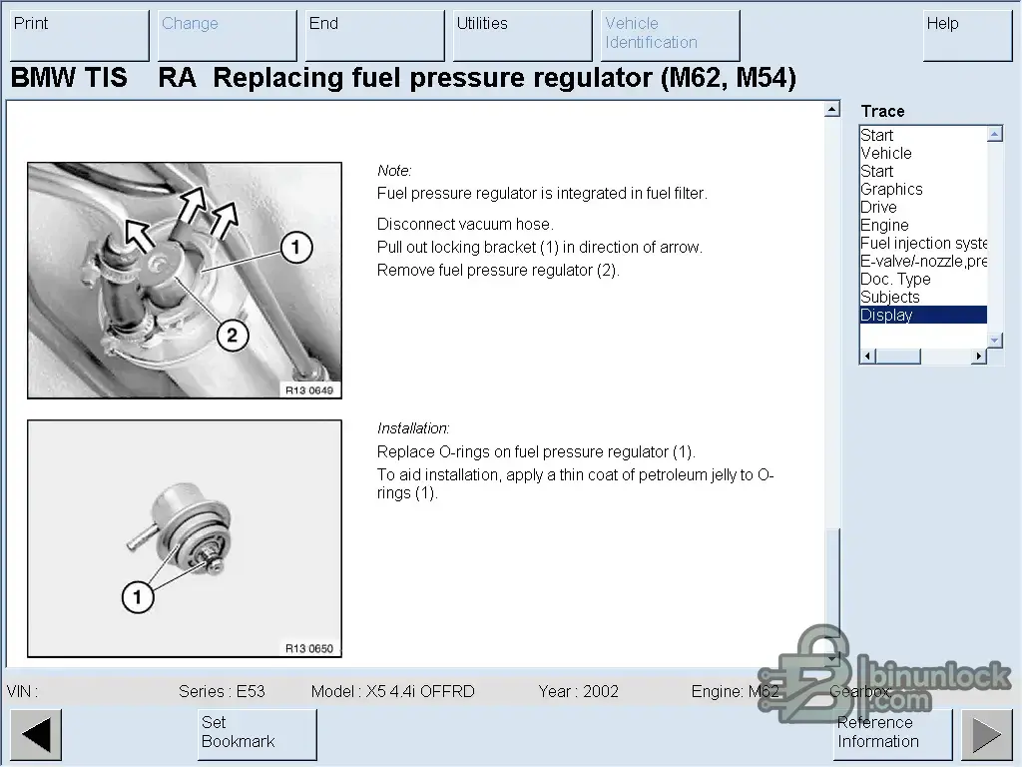Screen dimensions: 1022x767
Task: Select Fuel injection system in Trace list
Action: [923, 244]
